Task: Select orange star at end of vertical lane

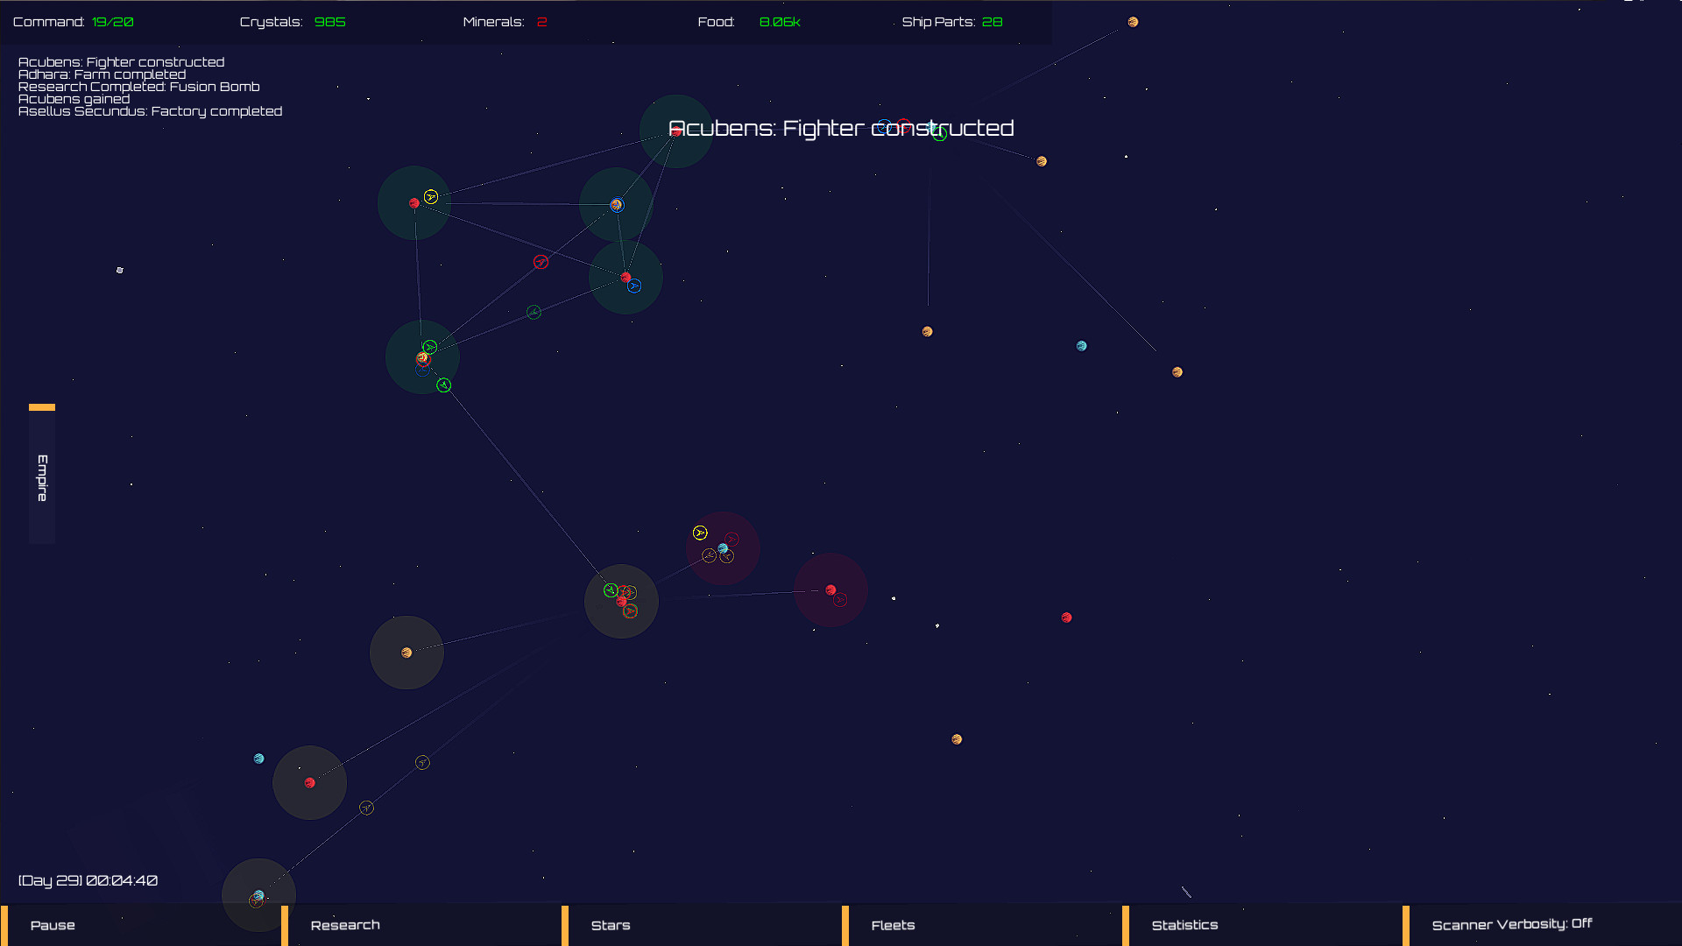Action: [x=928, y=332]
